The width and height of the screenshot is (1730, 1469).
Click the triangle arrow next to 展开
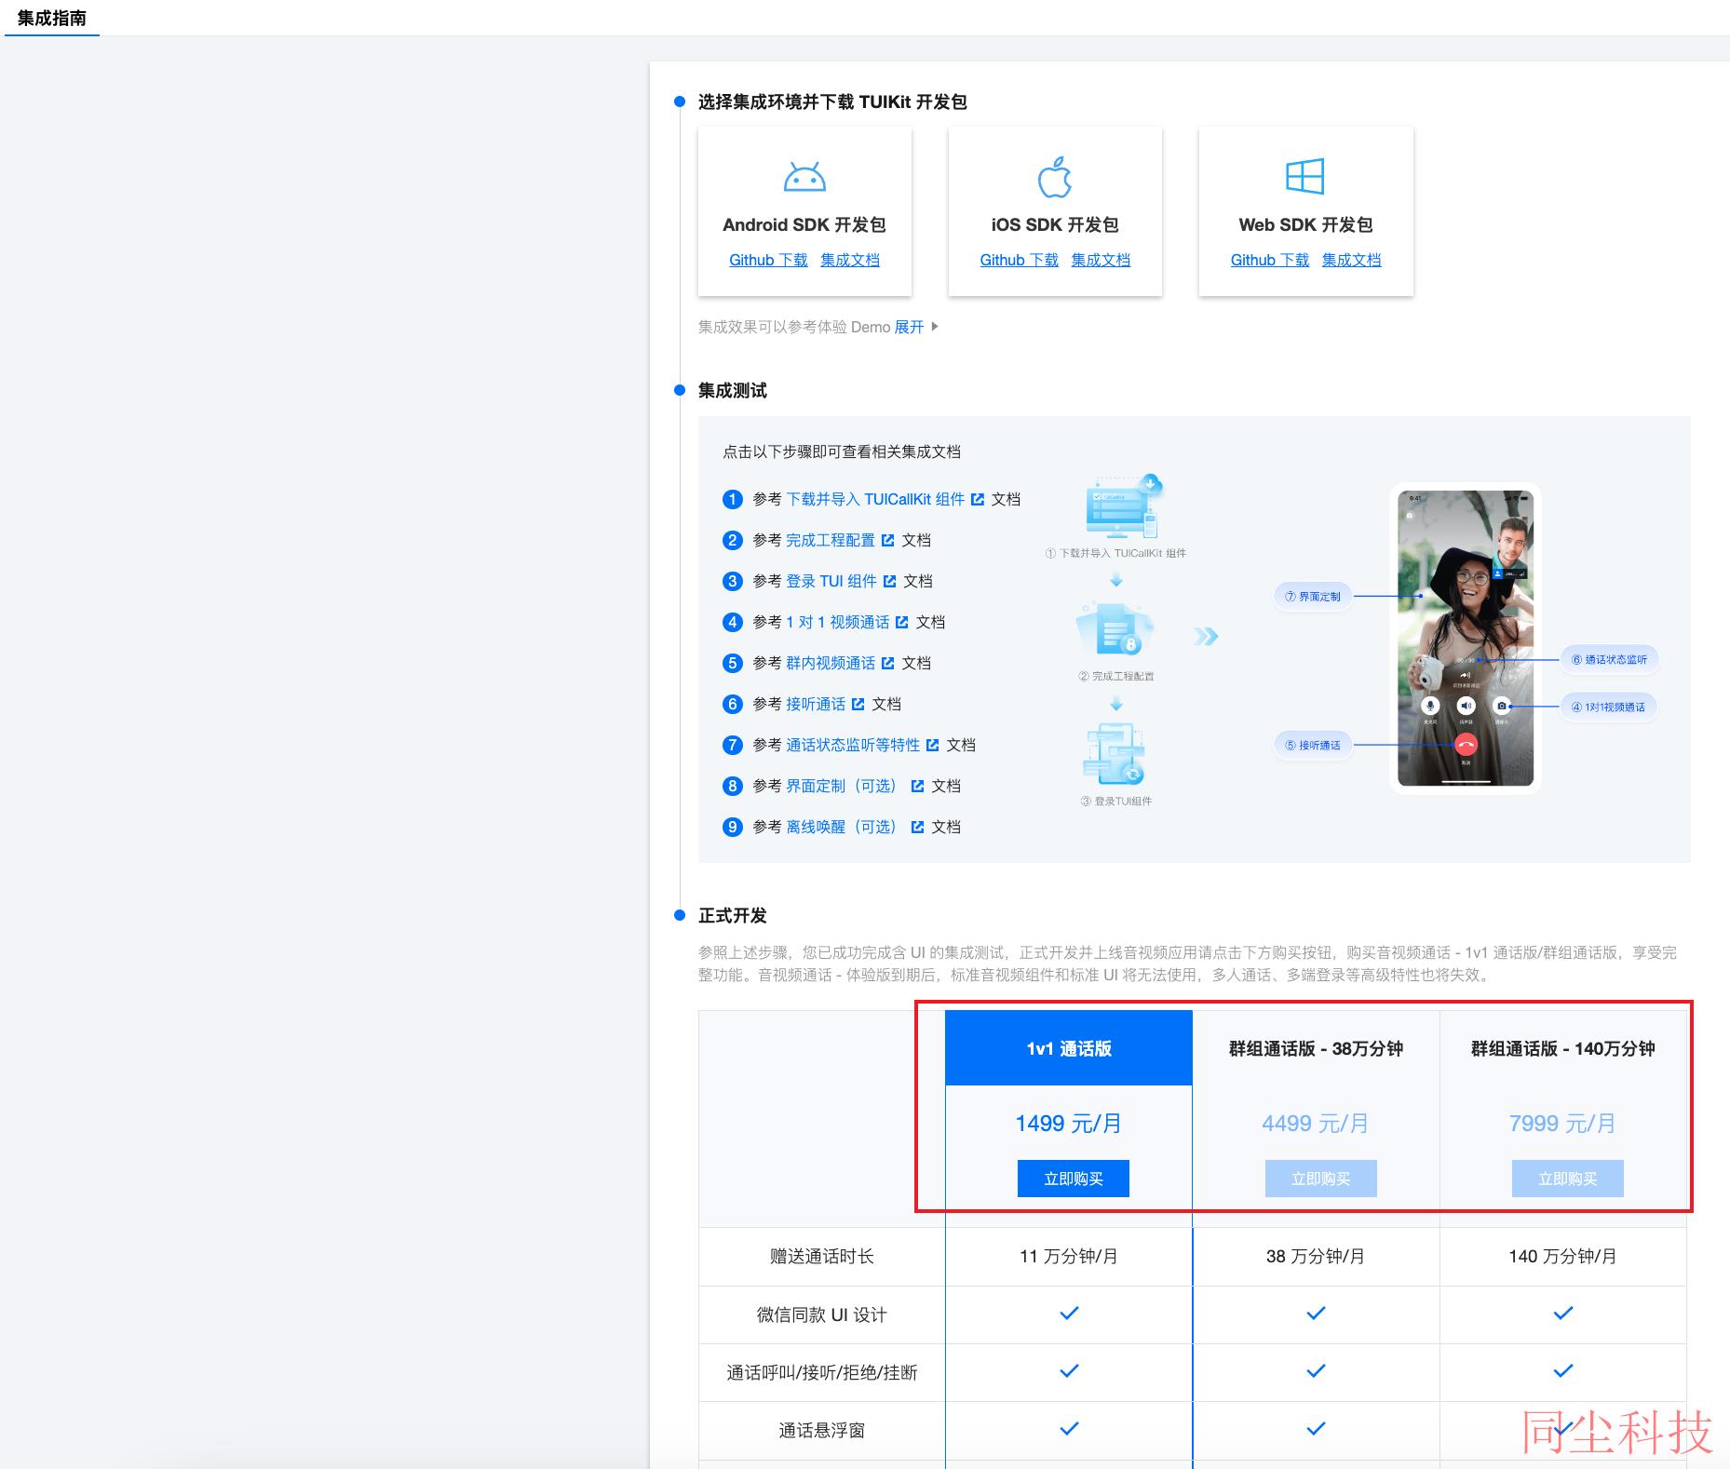tap(935, 327)
